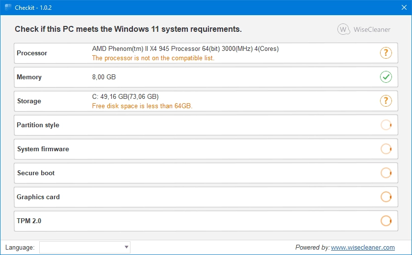
Task: Select the Graphics card row label
Action: [x=38, y=197]
